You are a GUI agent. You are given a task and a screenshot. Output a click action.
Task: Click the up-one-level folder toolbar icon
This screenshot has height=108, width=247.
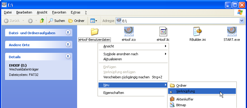42,21
